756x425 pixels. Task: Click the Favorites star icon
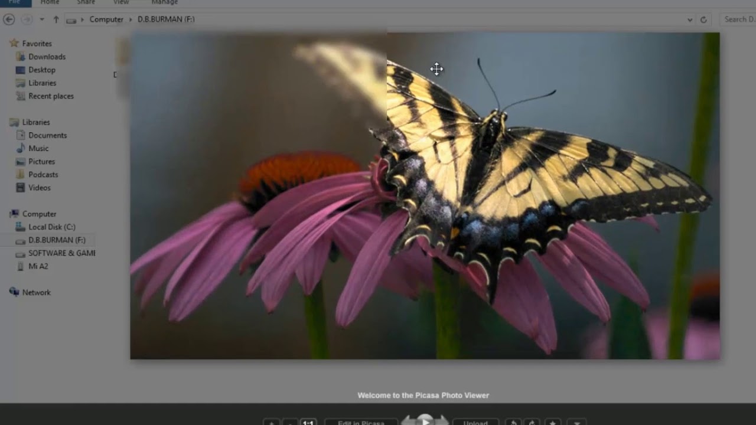(14, 43)
